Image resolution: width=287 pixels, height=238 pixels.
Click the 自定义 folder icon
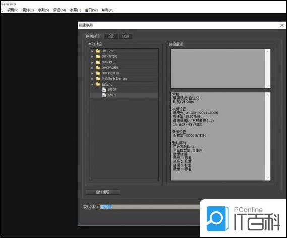tap(98, 84)
